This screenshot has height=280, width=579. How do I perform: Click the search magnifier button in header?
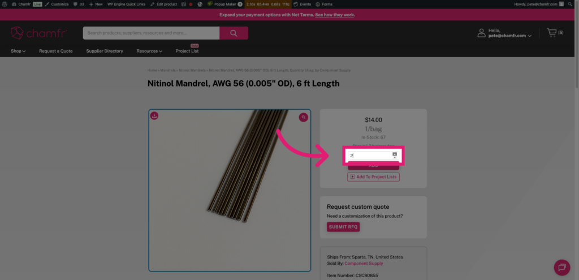pos(234,33)
